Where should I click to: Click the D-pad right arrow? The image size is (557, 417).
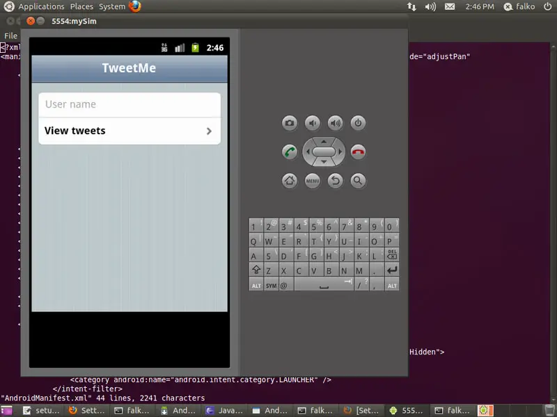[340, 152]
